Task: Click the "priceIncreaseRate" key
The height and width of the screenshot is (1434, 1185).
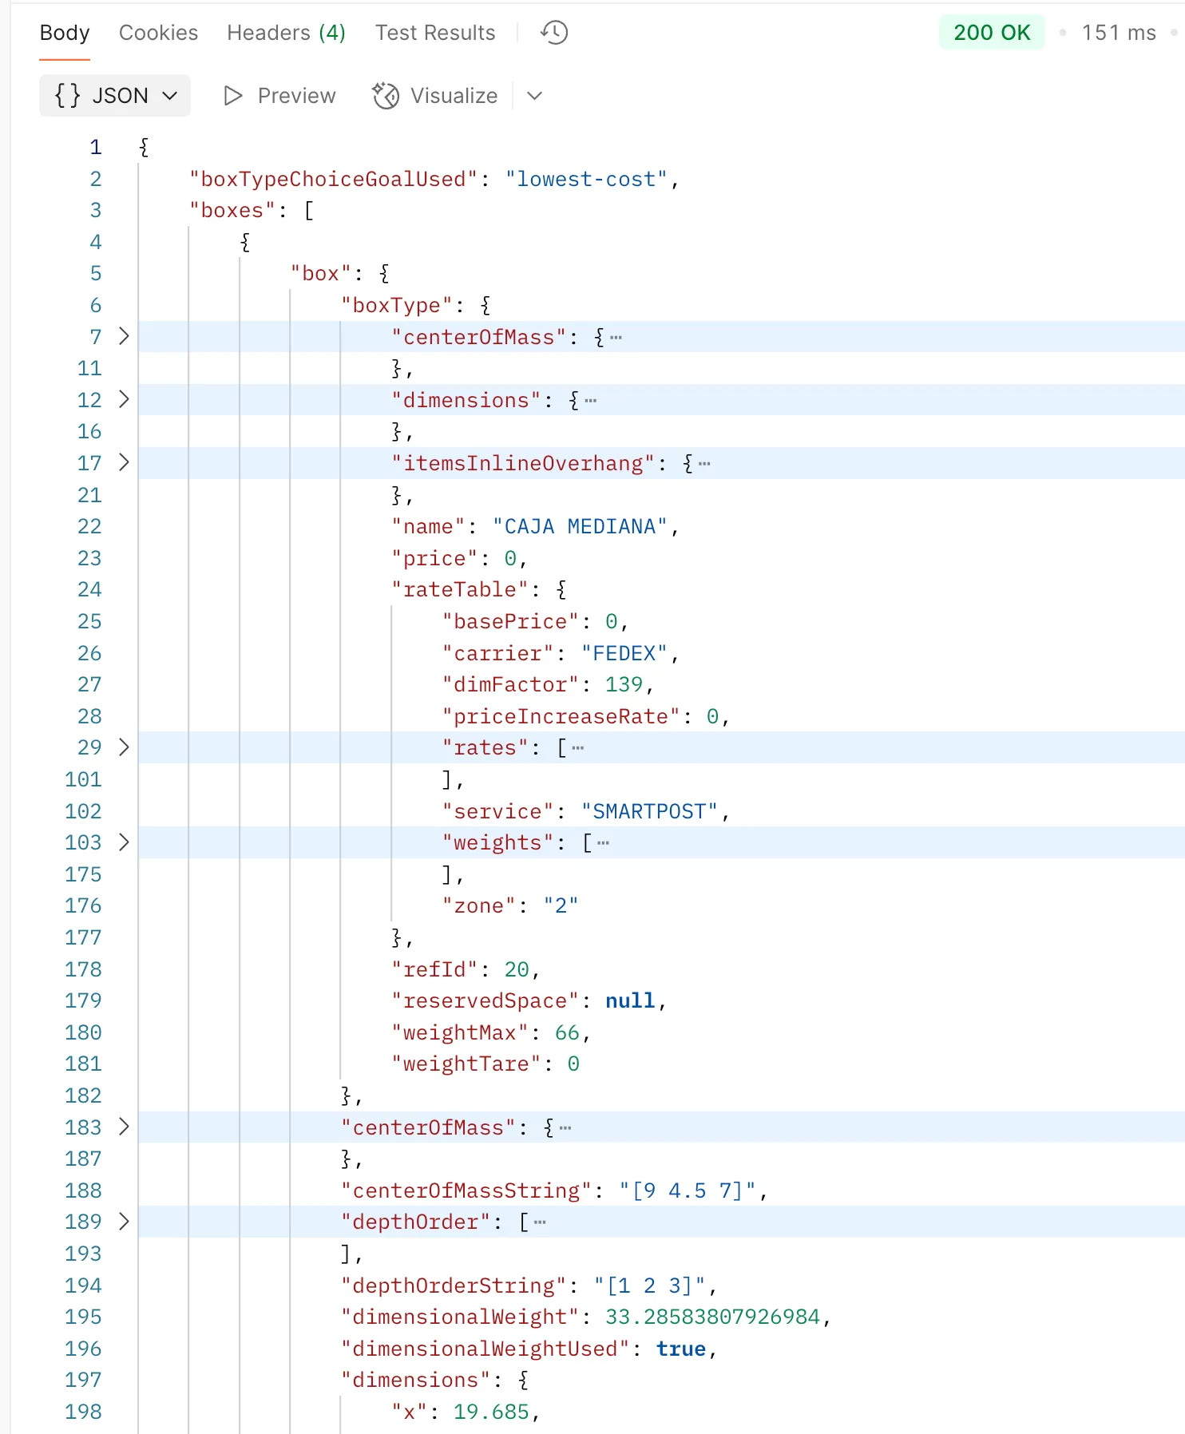Action: pyautogui.click(x=561, y=716)
